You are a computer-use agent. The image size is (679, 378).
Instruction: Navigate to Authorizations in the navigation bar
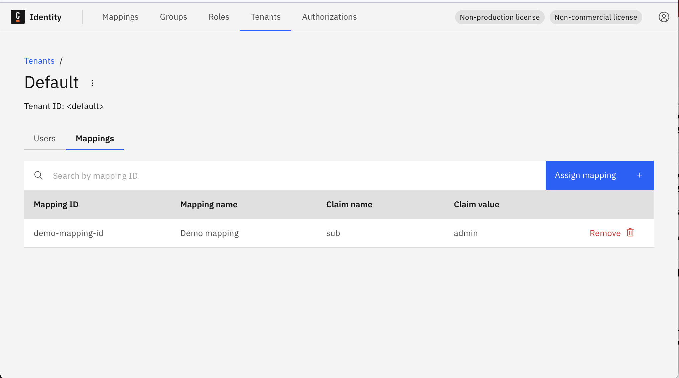coord(329,17)
